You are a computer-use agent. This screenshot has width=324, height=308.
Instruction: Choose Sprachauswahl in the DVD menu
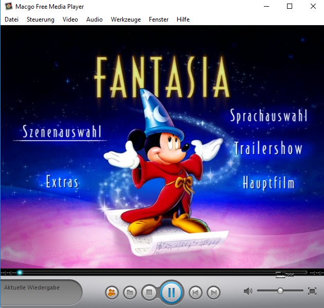coord(269,115)
